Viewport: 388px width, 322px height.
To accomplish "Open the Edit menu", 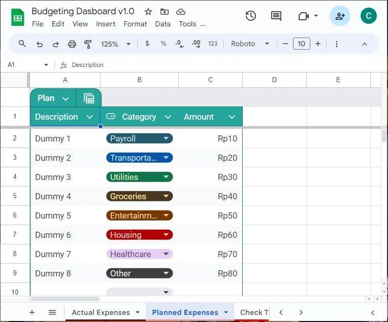I will [x=58, y=24].
